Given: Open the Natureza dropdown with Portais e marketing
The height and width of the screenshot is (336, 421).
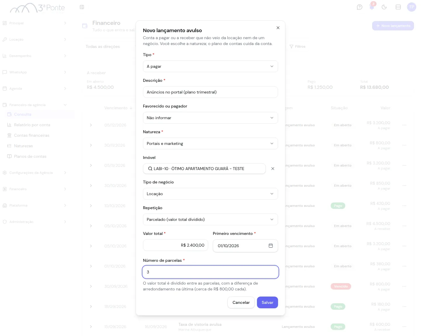Looking at the screenshot, I should [x=210, y=143].
